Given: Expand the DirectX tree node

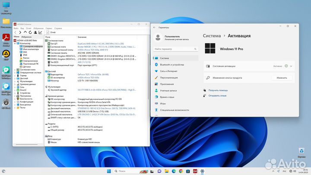Looking at the screenshot, I should coord(15,90).
